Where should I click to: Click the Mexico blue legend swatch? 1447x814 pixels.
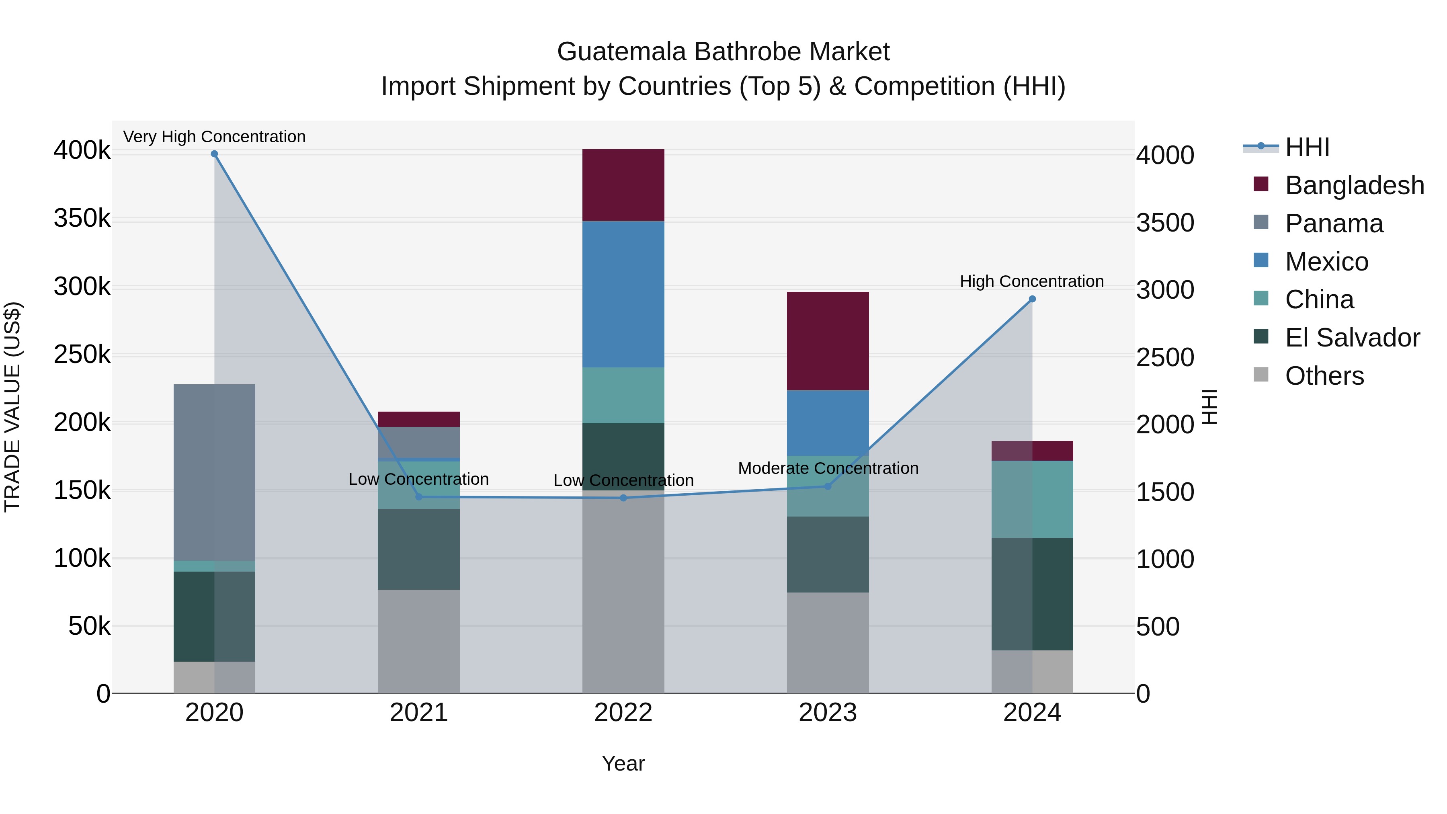tap(1260, 260)
